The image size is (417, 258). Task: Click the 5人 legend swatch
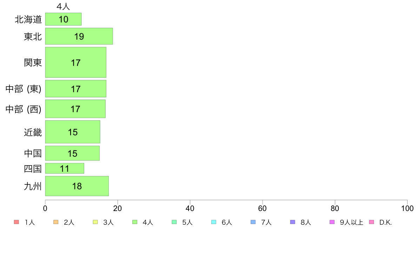pyautogui.click(x=174, y=222)
